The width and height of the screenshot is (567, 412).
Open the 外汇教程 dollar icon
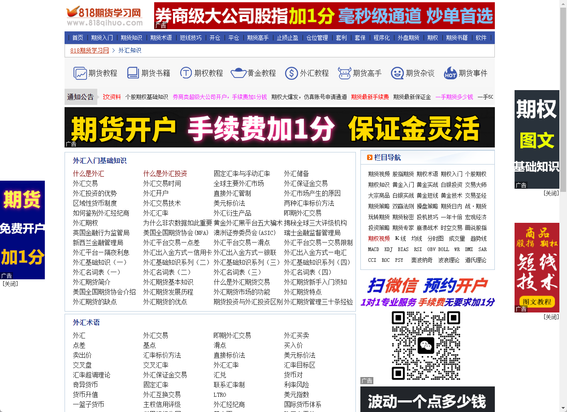tap(292, 73)
